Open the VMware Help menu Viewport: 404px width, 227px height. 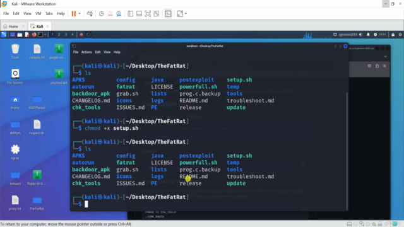[61, 14]
